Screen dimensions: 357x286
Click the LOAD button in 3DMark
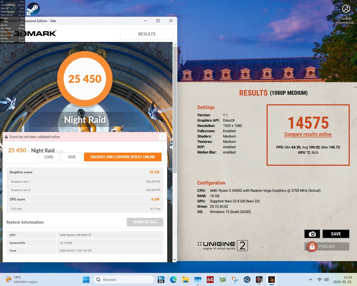click(49, 157)
